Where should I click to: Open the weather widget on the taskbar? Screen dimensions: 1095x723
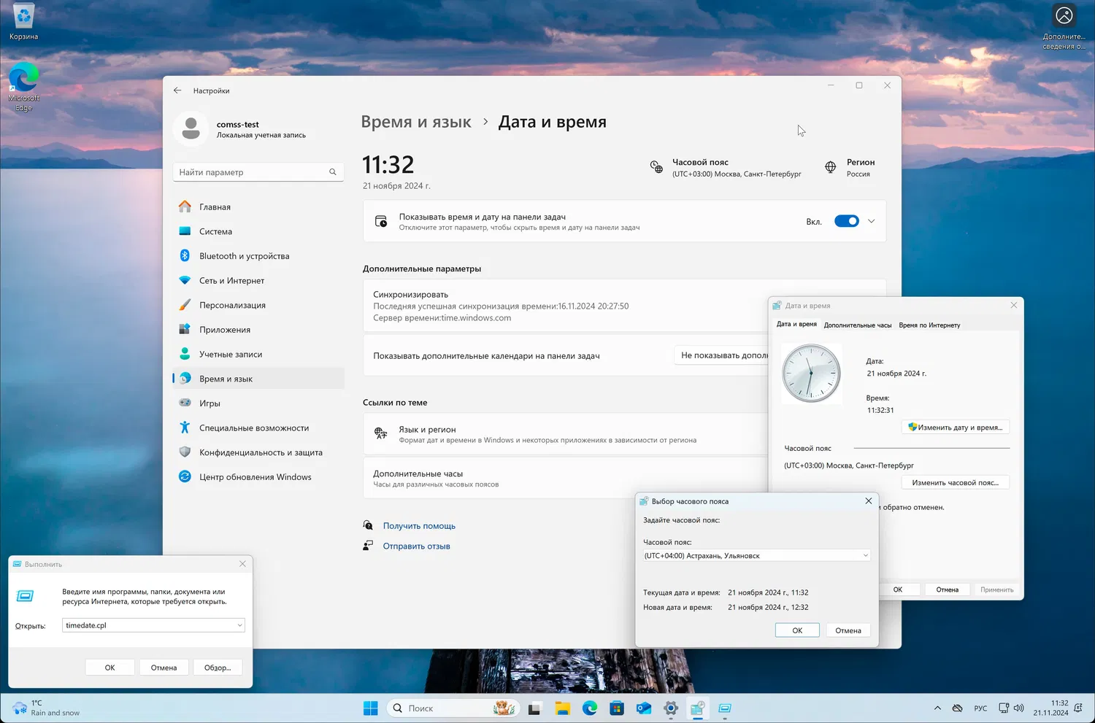[x=46, y=708]
